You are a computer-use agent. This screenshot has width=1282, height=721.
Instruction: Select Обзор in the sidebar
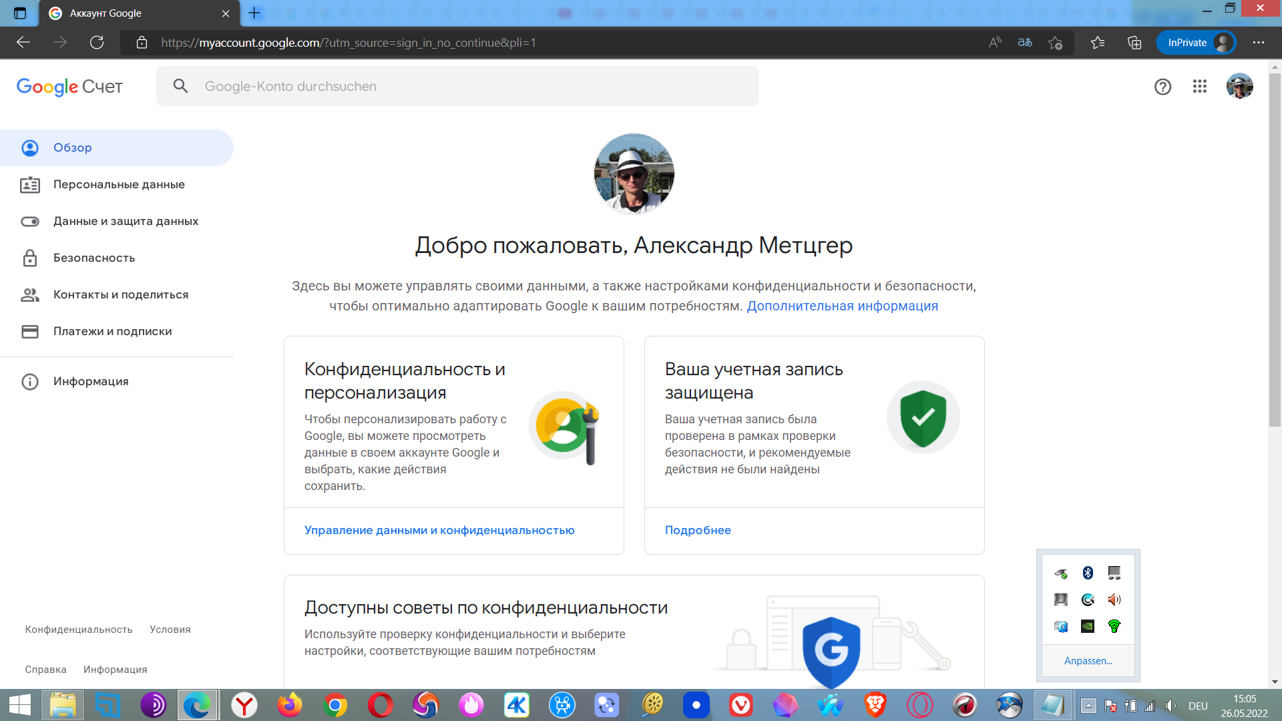[x=117, y=148]
